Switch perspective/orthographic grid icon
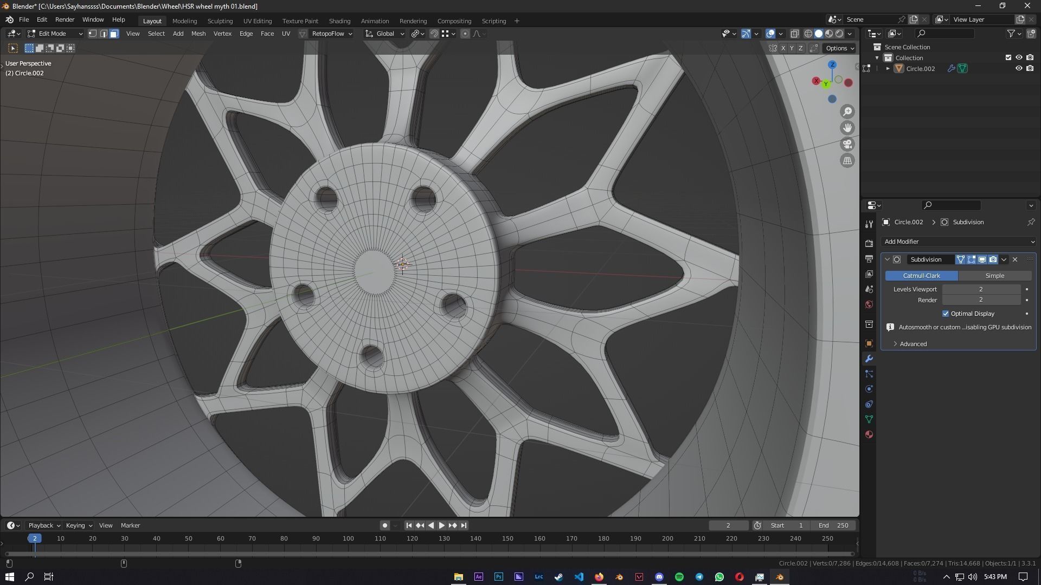The image size is (1041, 585). coord(847,160)
